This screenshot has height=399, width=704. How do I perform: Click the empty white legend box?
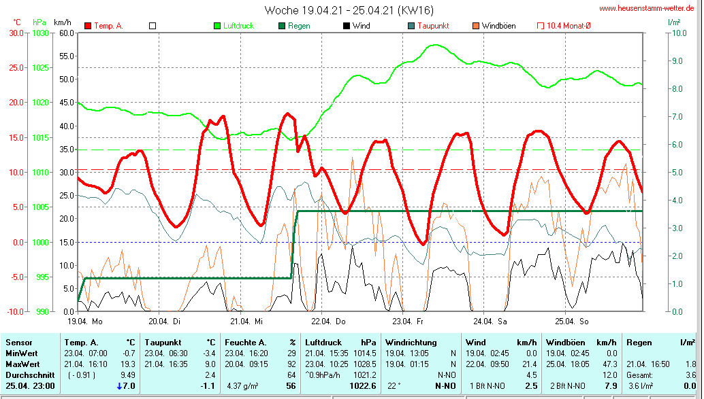[153, 26]
